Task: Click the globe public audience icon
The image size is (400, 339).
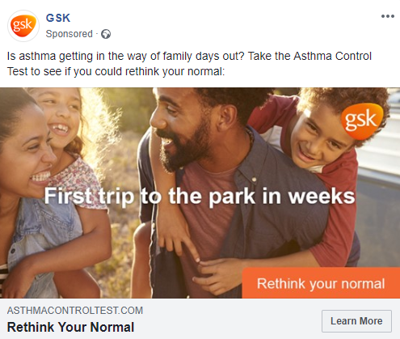Action: pyautogui.click(x=106, y=34)
